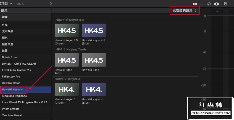Screen dimensions: 234x120
Task: Toggle solo headphones icon
Action: pyautogui.click(x=209, y=4)
